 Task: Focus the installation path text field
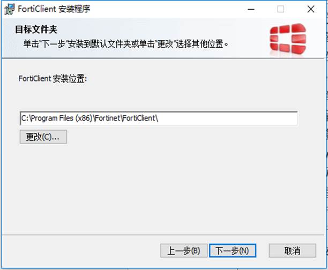[x=159, y=118]
